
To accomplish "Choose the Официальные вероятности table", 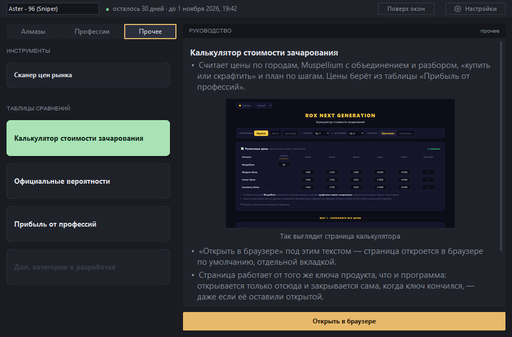I will (88, 181).
